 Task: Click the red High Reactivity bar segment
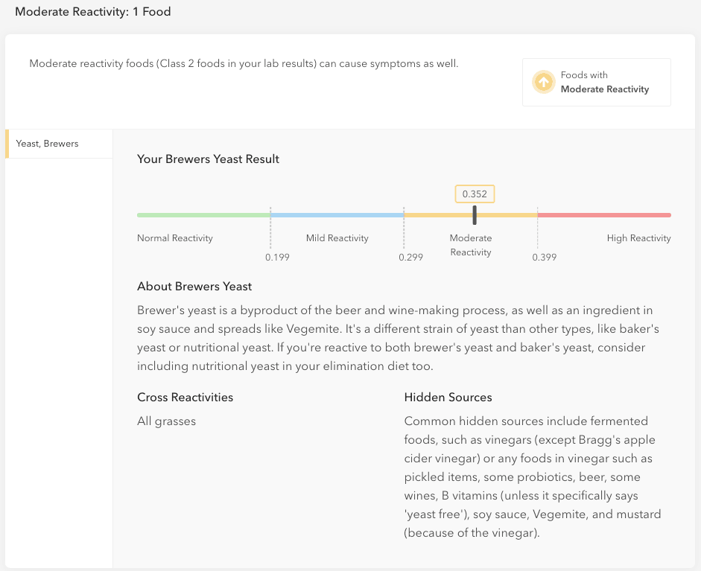coord(604,215)
